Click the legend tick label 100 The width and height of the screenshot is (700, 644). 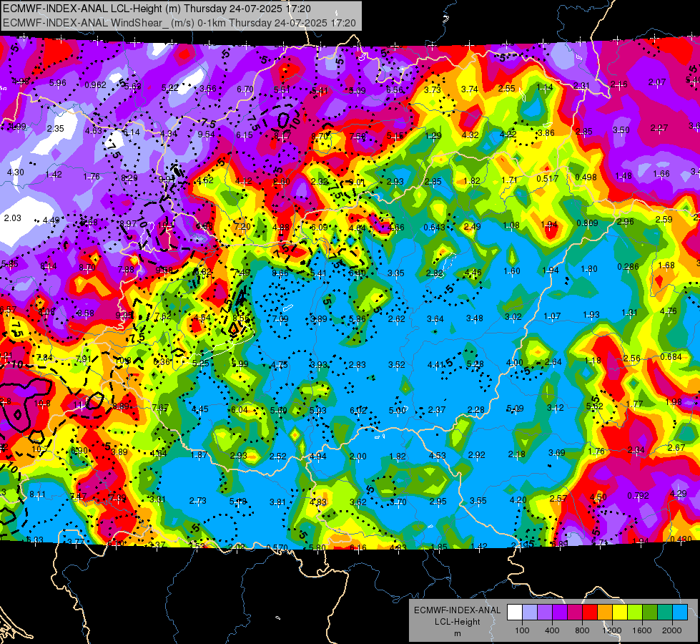pyautogui.click(x=522, y=630)
